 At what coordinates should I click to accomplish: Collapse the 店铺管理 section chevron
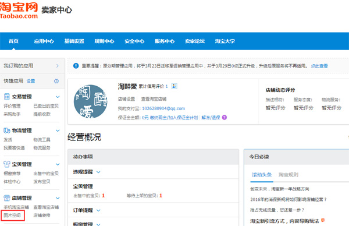58,198
